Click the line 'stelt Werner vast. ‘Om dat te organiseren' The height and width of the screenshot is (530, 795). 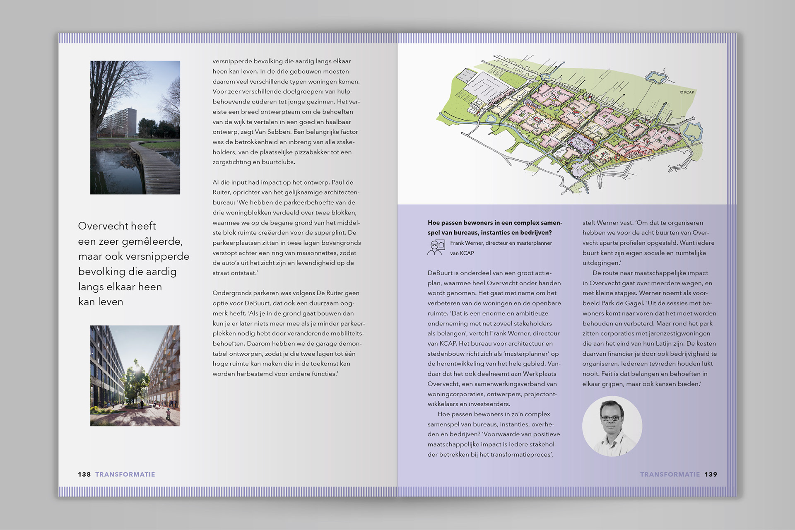point(643,223)
